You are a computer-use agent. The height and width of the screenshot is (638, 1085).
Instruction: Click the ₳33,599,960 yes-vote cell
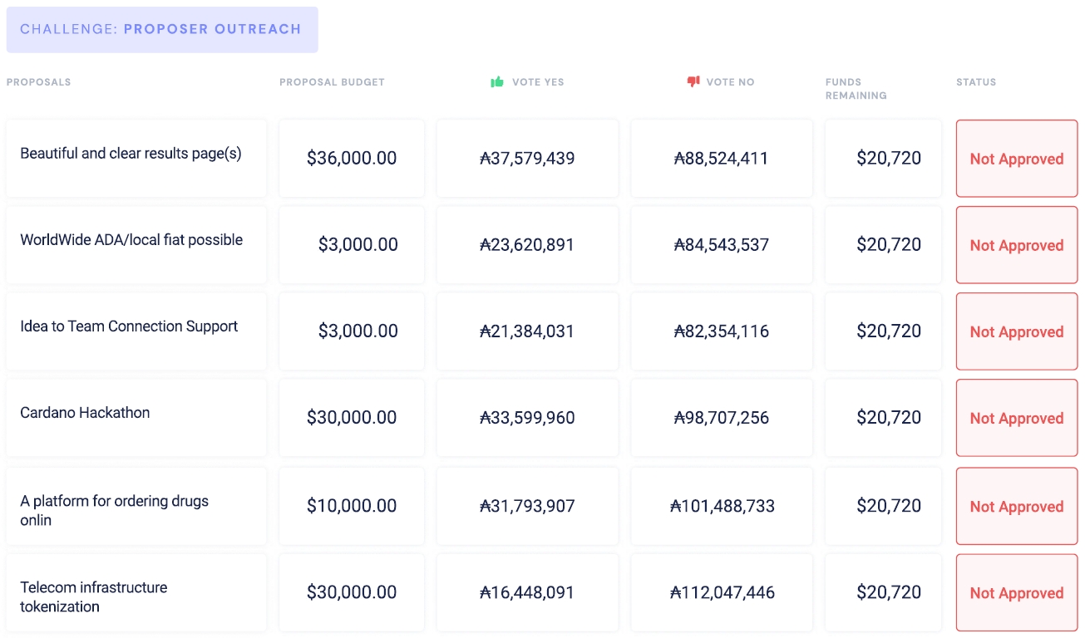coord(527,418)
